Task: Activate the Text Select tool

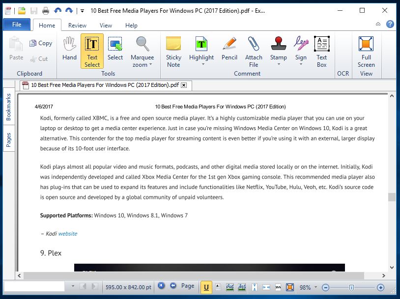Action: tap(92, 51)
